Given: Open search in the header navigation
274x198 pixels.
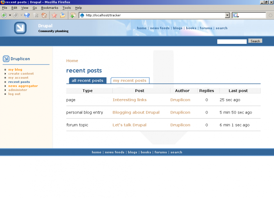Looking at the screenshot, I should 222,28.
